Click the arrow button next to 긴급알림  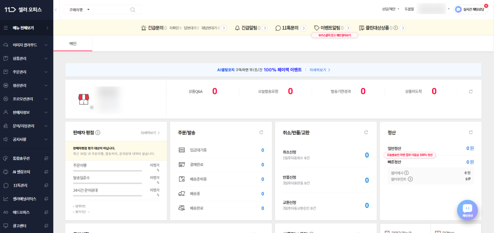(265, 28)
